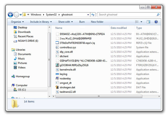The width and height of the screenshot is (168, 116).
Task: Open the recent pages dropdown arrow
Action: [20, 15]
